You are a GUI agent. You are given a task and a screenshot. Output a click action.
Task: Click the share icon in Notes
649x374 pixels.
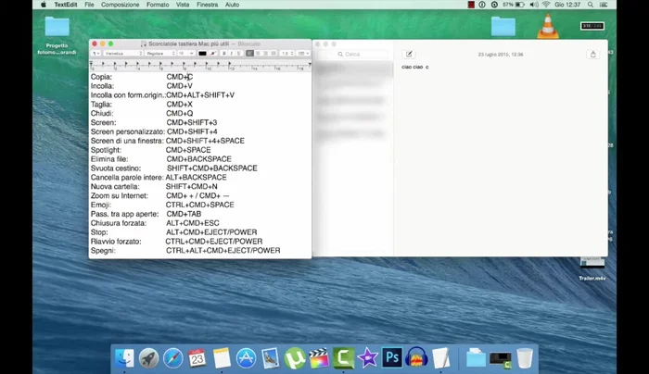(592, 55)
